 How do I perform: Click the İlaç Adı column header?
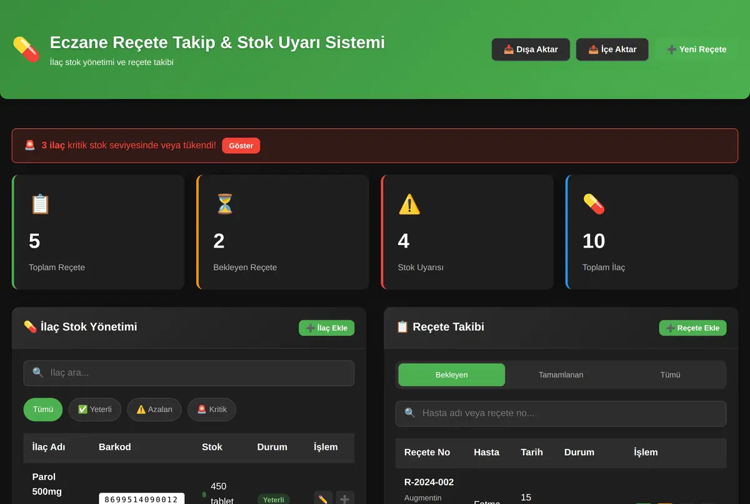[x=49, y=447]
